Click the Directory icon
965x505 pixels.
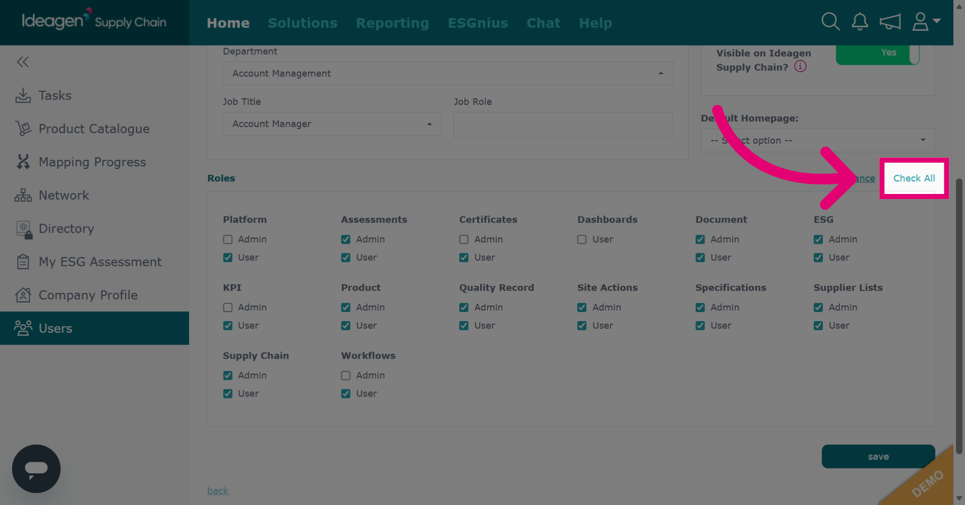click(24, 229)
